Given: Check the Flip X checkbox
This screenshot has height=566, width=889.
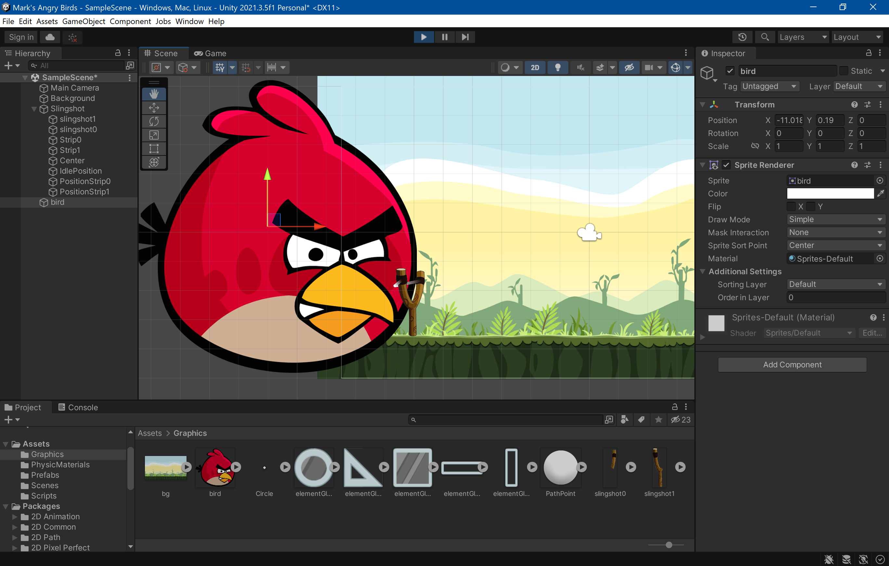Looking at the screenshot, I should (x=791, y=206).
